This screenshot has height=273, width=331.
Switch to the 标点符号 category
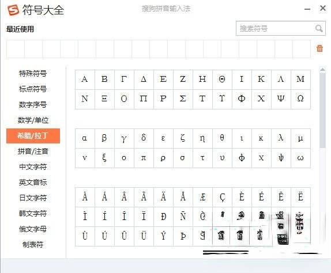coord(33,89)
